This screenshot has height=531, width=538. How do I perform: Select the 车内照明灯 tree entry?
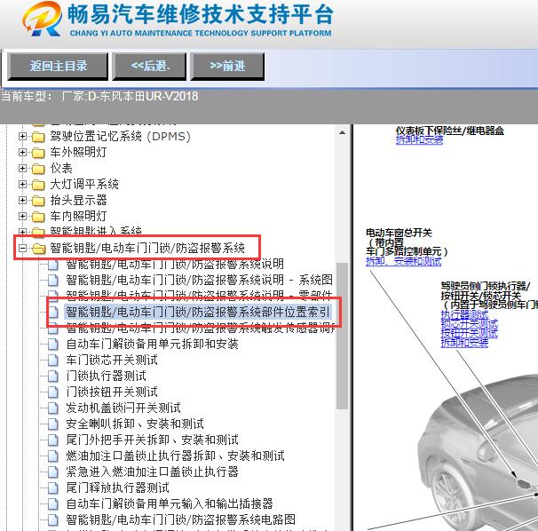[79, 217]
